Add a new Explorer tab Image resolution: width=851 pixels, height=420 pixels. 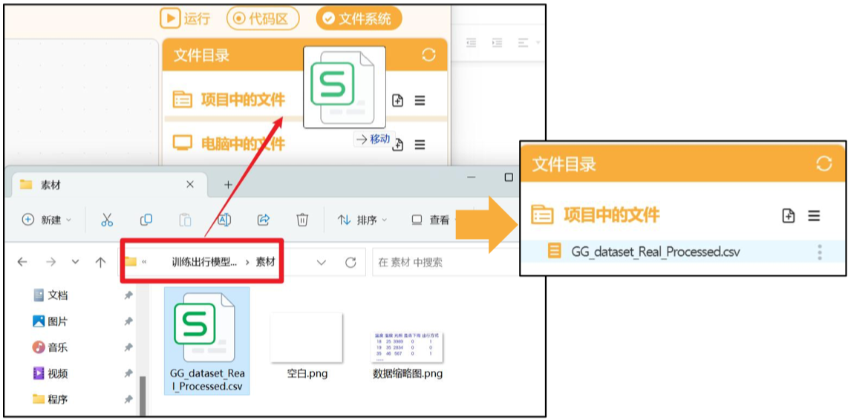click(228, 185)
